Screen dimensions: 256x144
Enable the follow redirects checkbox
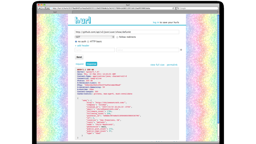117,37
